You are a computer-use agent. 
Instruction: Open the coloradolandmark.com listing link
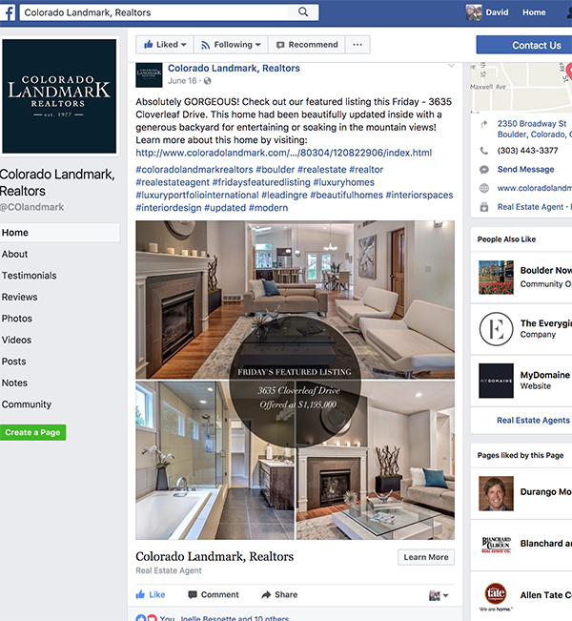tap(284, 153)
